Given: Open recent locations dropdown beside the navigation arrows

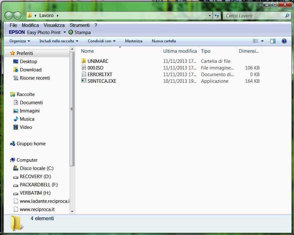Looking at the screenshot, I should (x=24, y=16).
